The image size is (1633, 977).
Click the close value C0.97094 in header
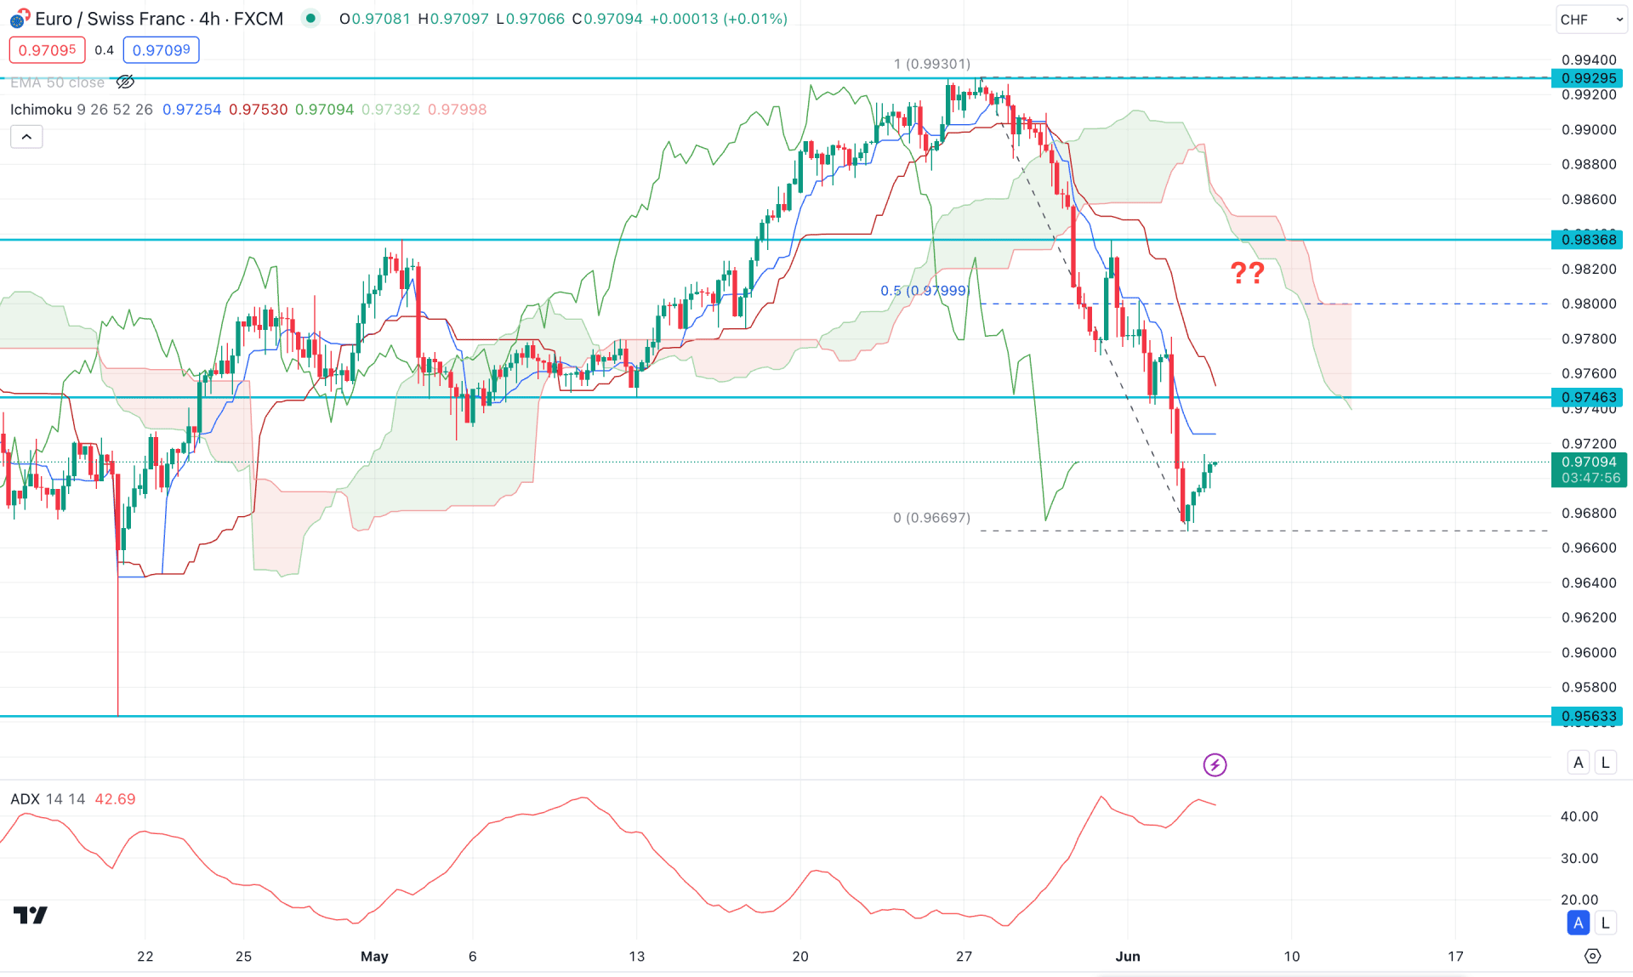607,19
